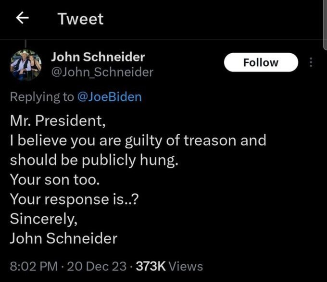The image size is (327, 282).
Task: Open the 373K Views count
Action: tap(169, 266)
